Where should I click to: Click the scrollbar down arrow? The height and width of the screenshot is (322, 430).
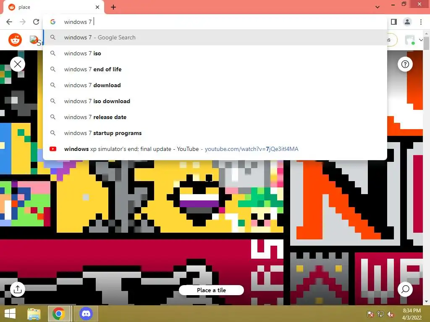tap(427, 301)
